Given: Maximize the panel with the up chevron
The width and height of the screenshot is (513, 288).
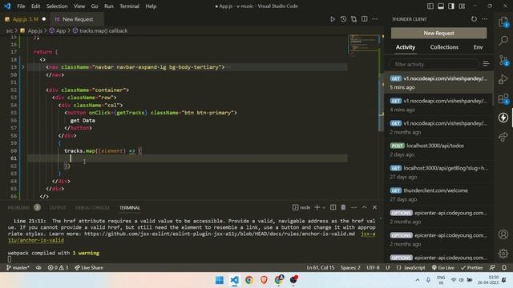Looking at the screenshot, I should (364, 207).
